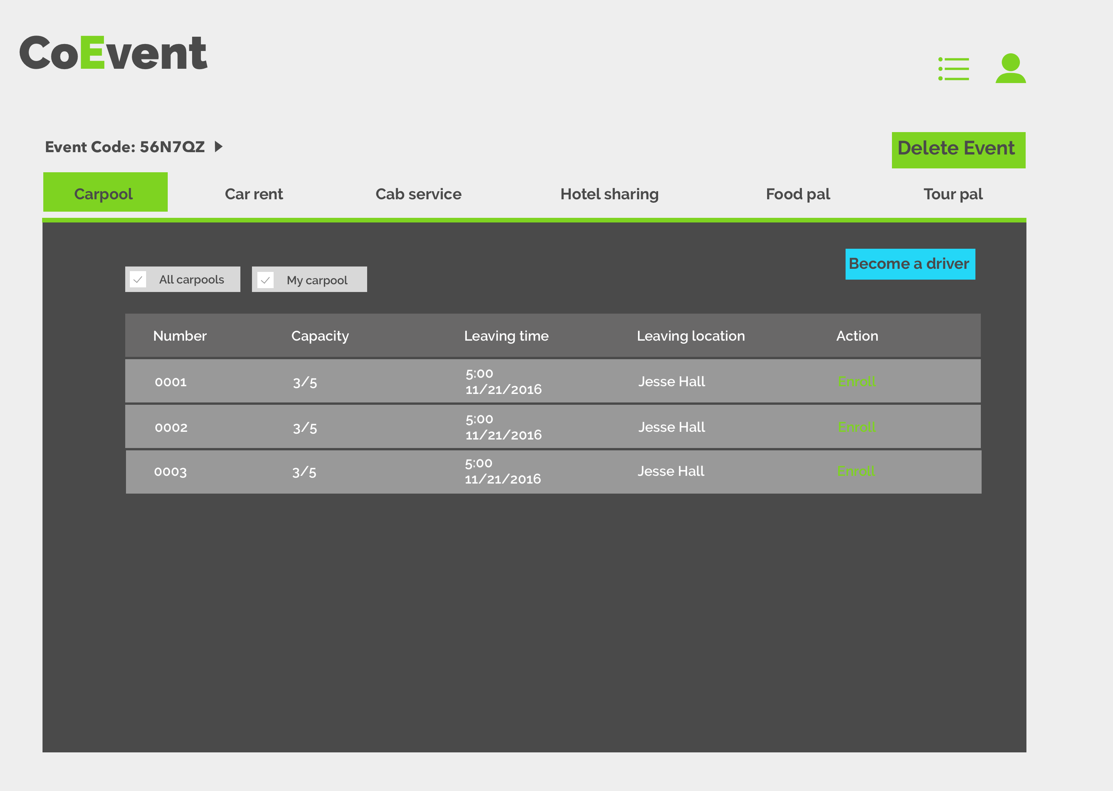
Task: Switch to the Tour pal tab
Action: click(x=953, y=194)
